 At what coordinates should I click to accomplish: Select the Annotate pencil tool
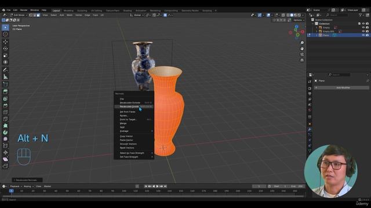[5, 70]
